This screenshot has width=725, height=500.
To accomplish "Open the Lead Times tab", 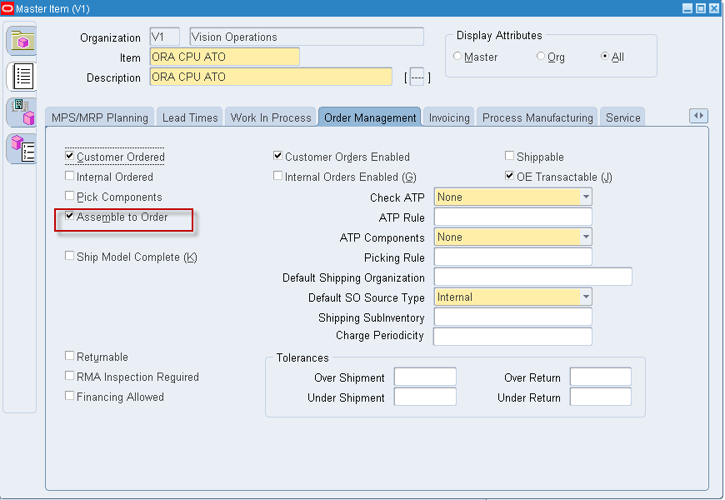I will click(x=190, y=117).
